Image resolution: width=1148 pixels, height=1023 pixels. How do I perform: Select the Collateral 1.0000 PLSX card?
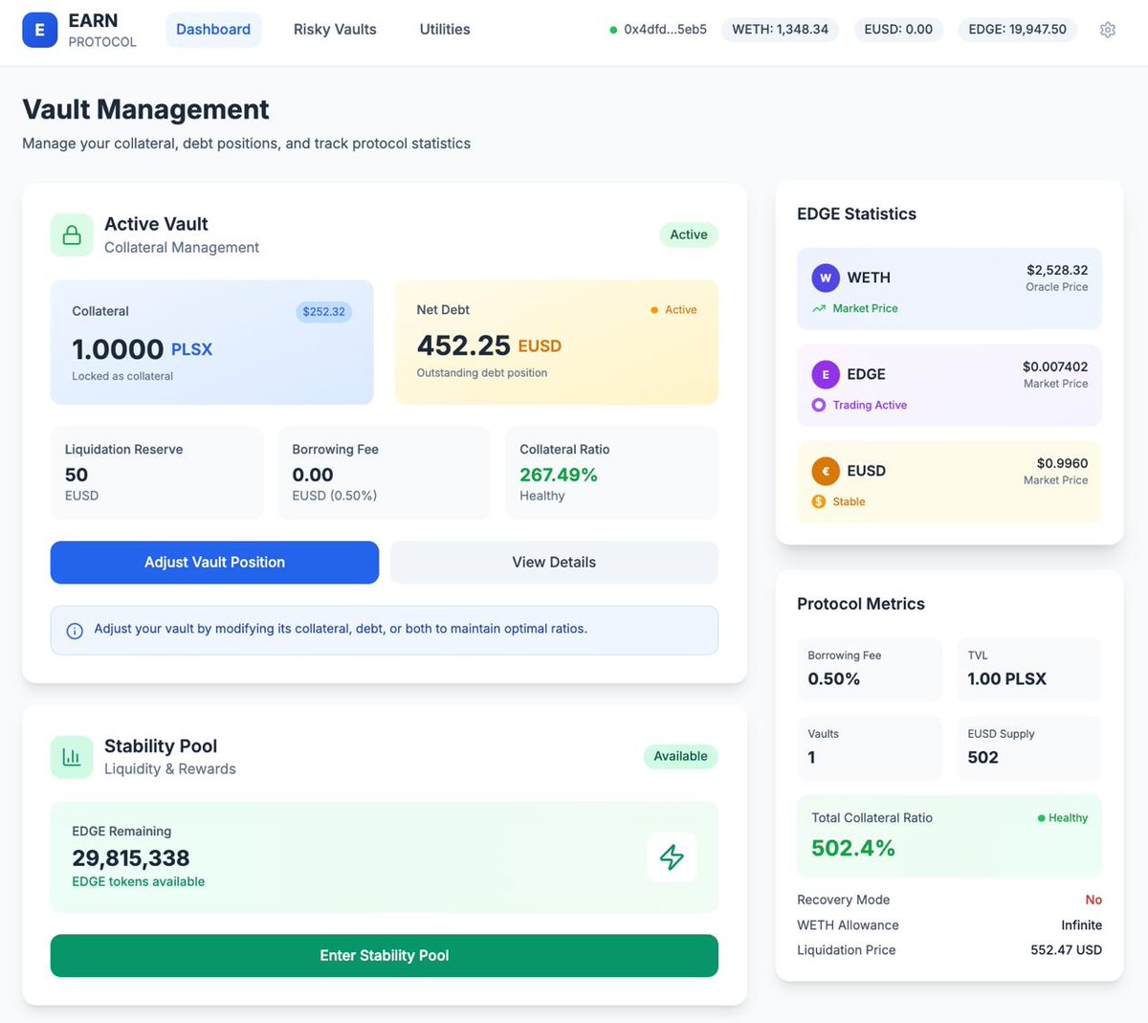212,343
